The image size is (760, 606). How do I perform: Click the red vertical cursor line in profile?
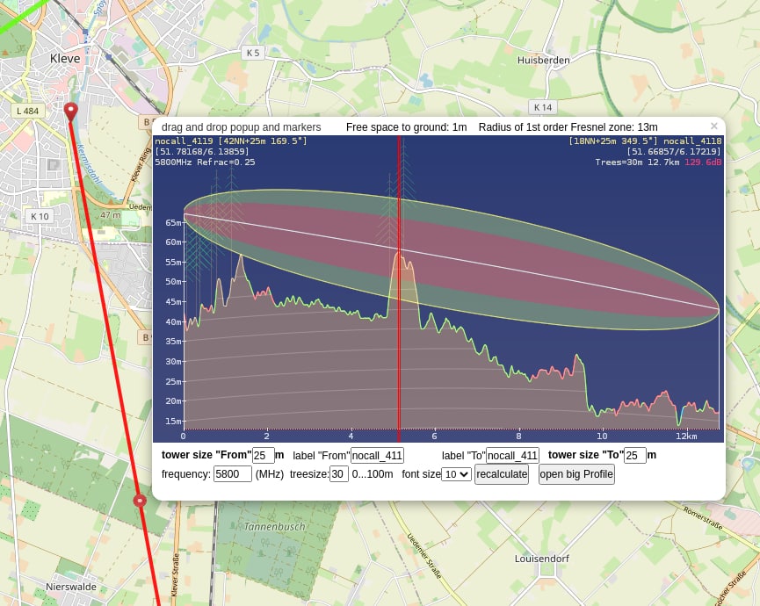(x=399, y=351)
